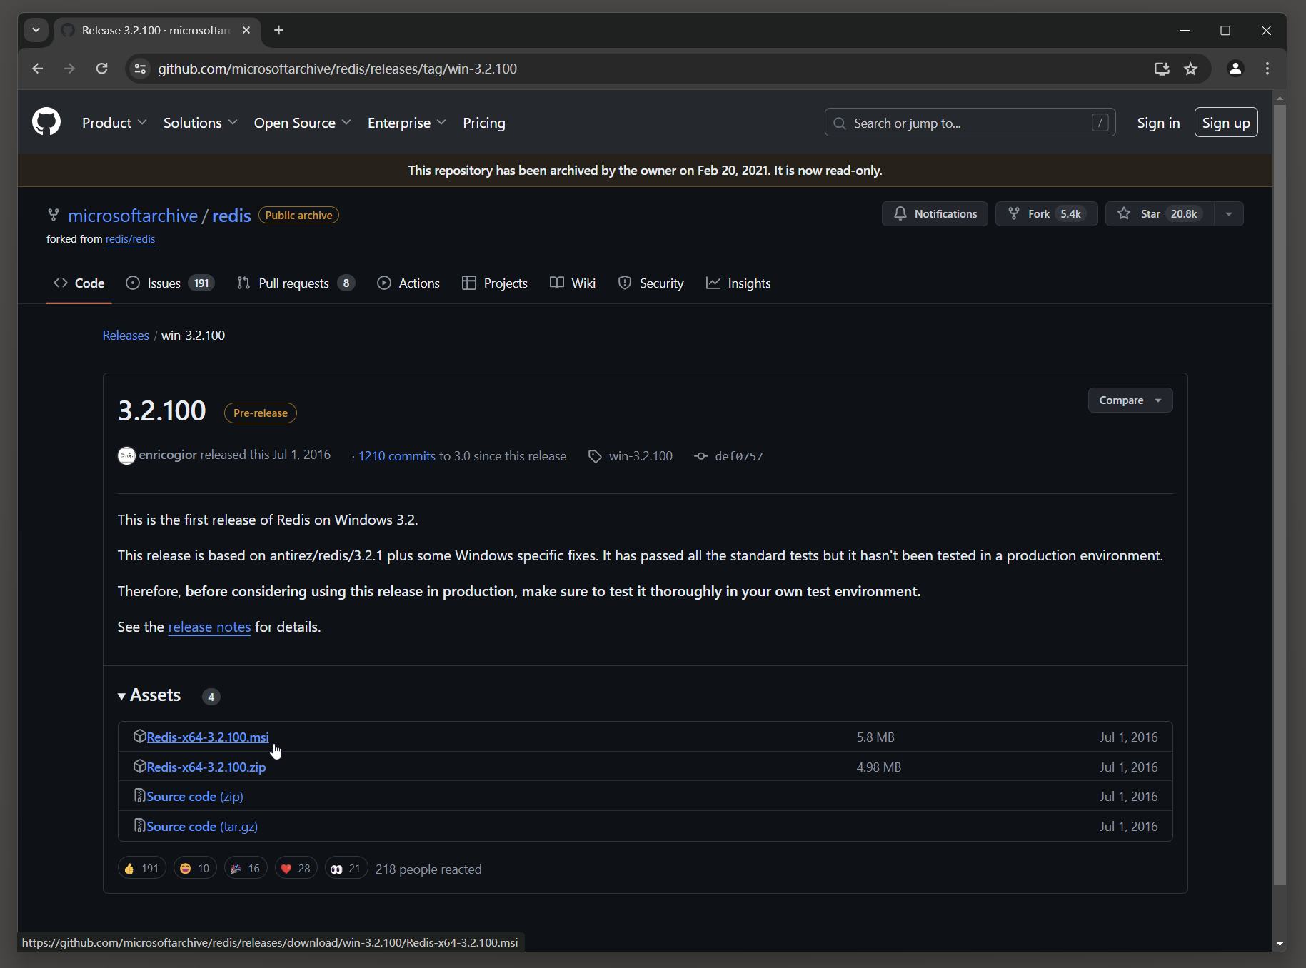Open a new browser tab
1306x968 pixels.
279,30
